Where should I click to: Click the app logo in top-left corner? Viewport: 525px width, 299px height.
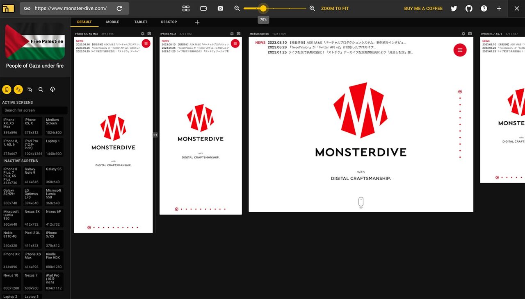point(8,8)
